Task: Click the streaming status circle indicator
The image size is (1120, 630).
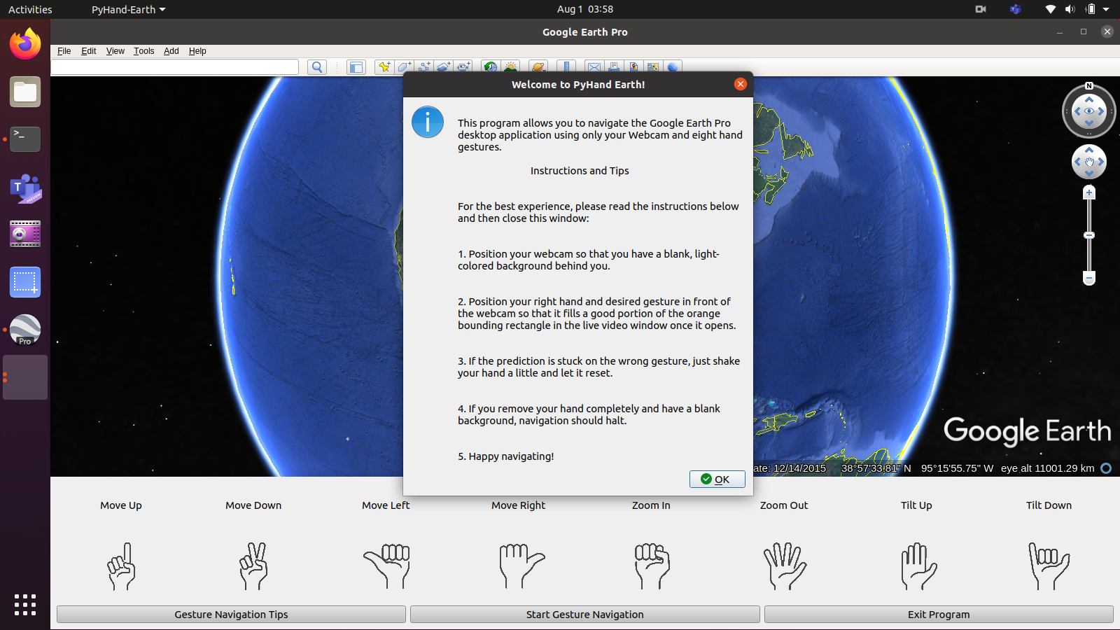Action: click(x=1106, y=468)
